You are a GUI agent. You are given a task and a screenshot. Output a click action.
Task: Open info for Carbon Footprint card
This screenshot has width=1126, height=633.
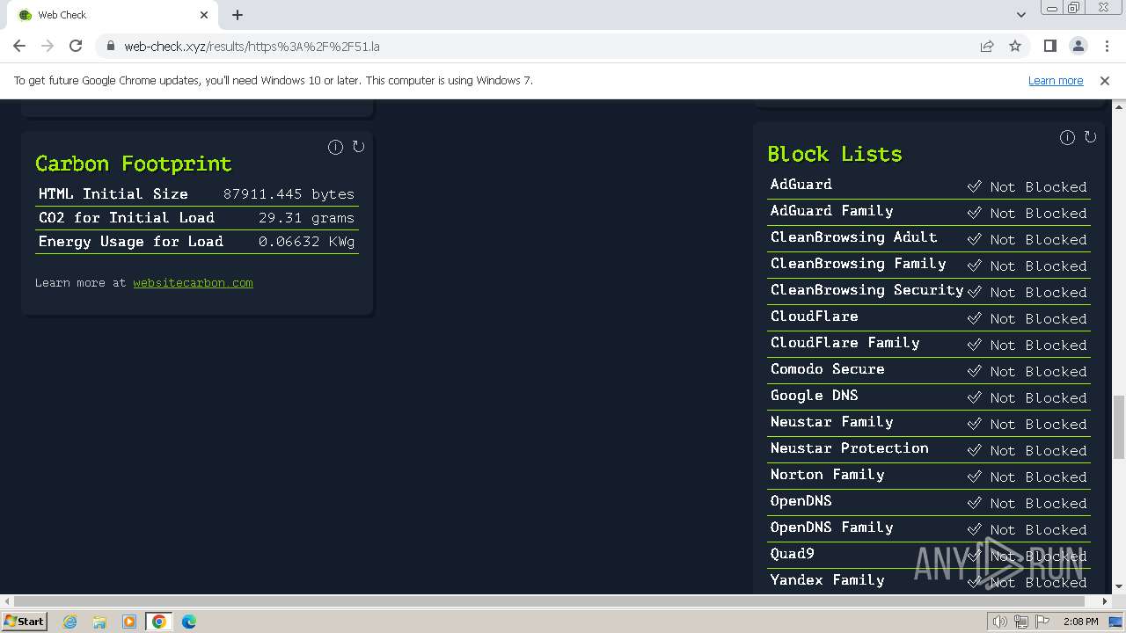click(x=335, y=147)
